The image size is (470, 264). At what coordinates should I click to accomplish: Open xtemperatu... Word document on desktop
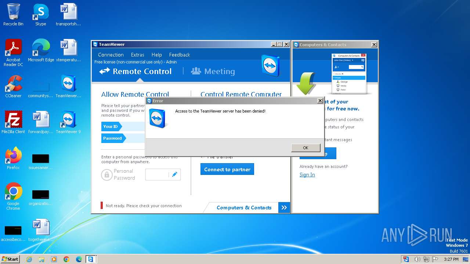(x=68, y=51)
